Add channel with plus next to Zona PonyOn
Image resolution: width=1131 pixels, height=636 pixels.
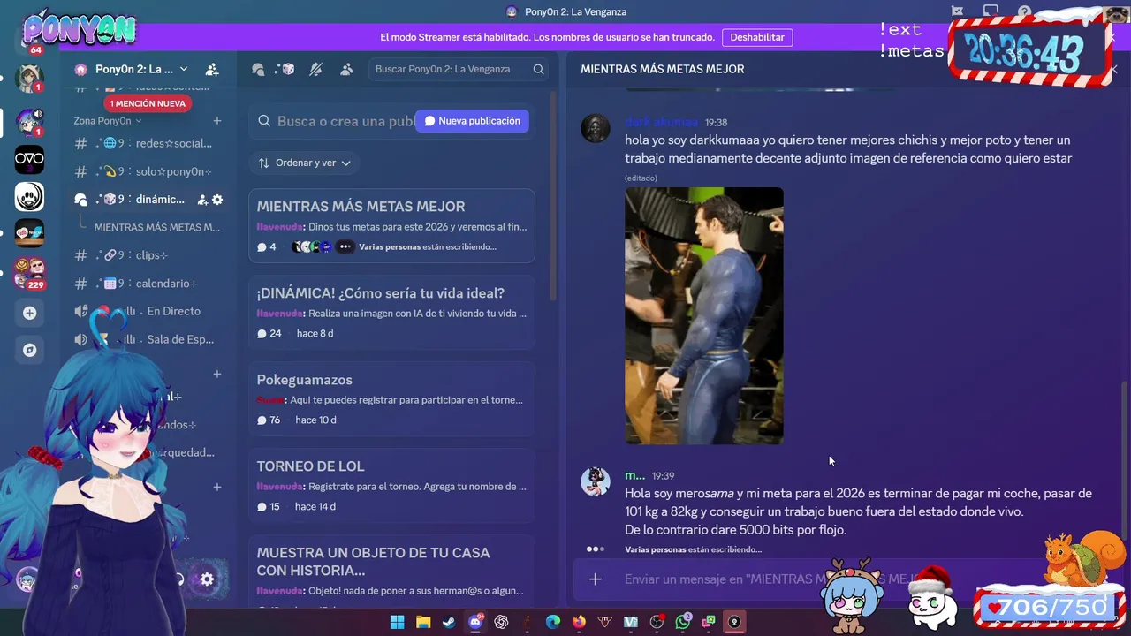[217, 120]
